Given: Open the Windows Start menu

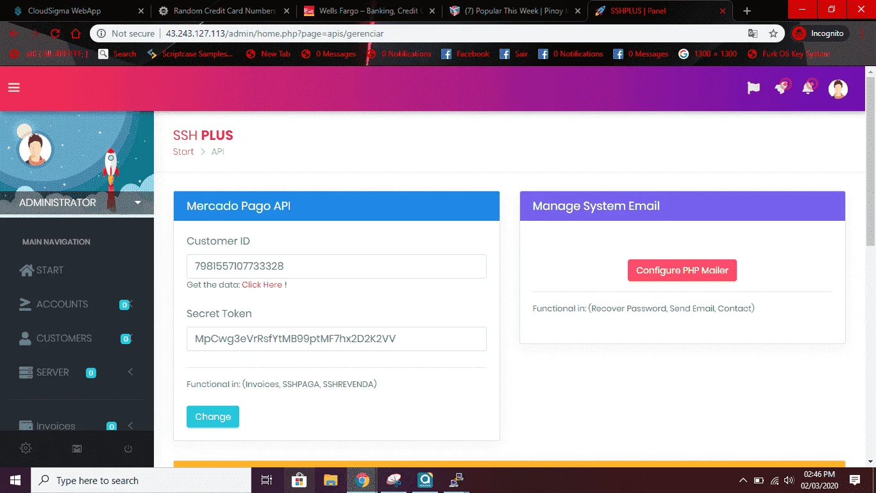Looking at the screenshot, I should click(x=15, y=480).
